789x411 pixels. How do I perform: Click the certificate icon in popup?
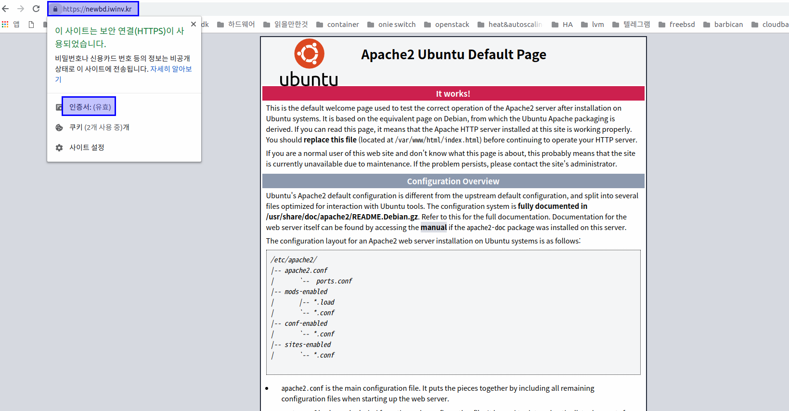click(x=59, y=107)
